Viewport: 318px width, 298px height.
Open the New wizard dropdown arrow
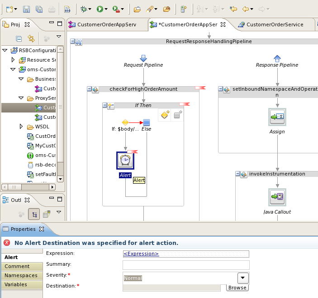(16, 9)
